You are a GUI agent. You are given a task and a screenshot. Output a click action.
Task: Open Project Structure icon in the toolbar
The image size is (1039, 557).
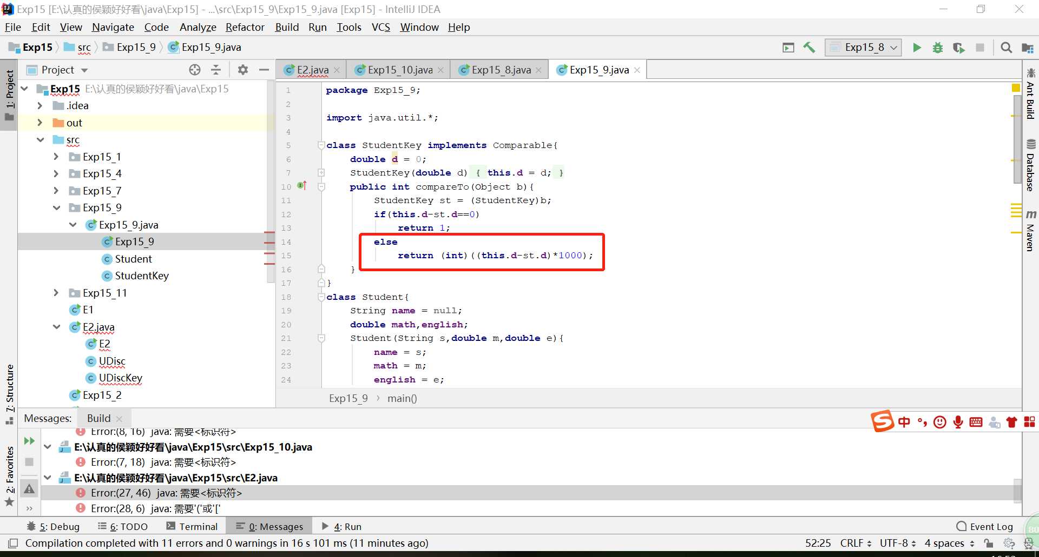(1027, 48)
